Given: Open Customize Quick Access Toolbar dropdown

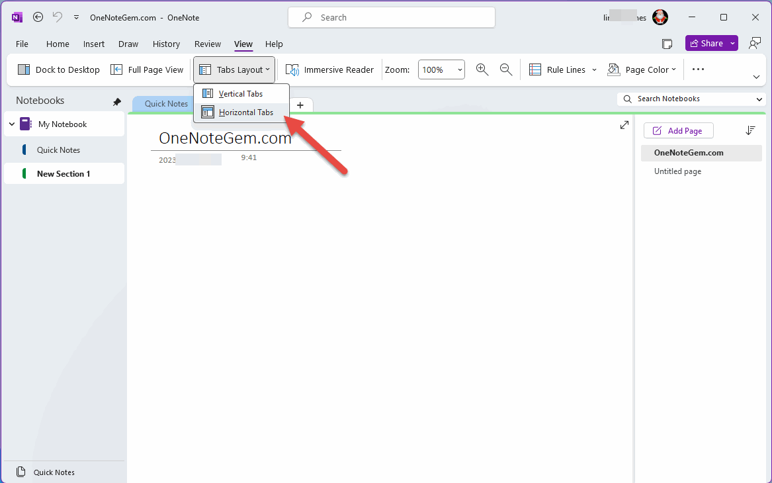Looking at the screenshot, I should click(76, 17).
